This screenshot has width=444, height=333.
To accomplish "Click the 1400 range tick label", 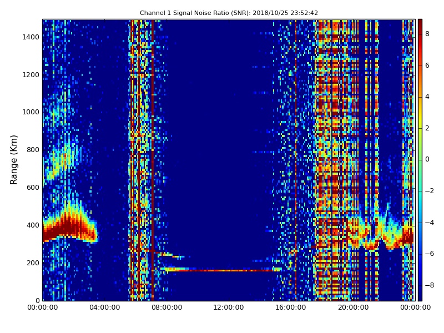I will click(31, 37).
